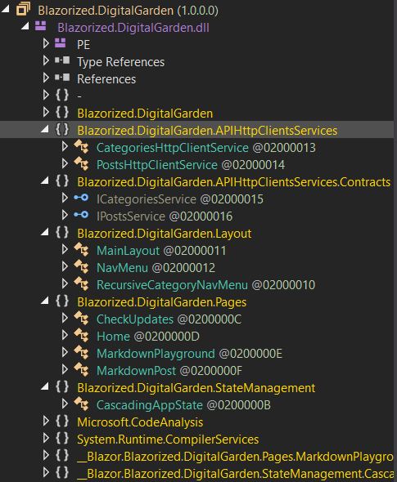Viewport: 397px width, 482px height.
Task: Collapse the Blazorized.DigitalGarden.Pages namespace
Action: click(x=45, y=301)
